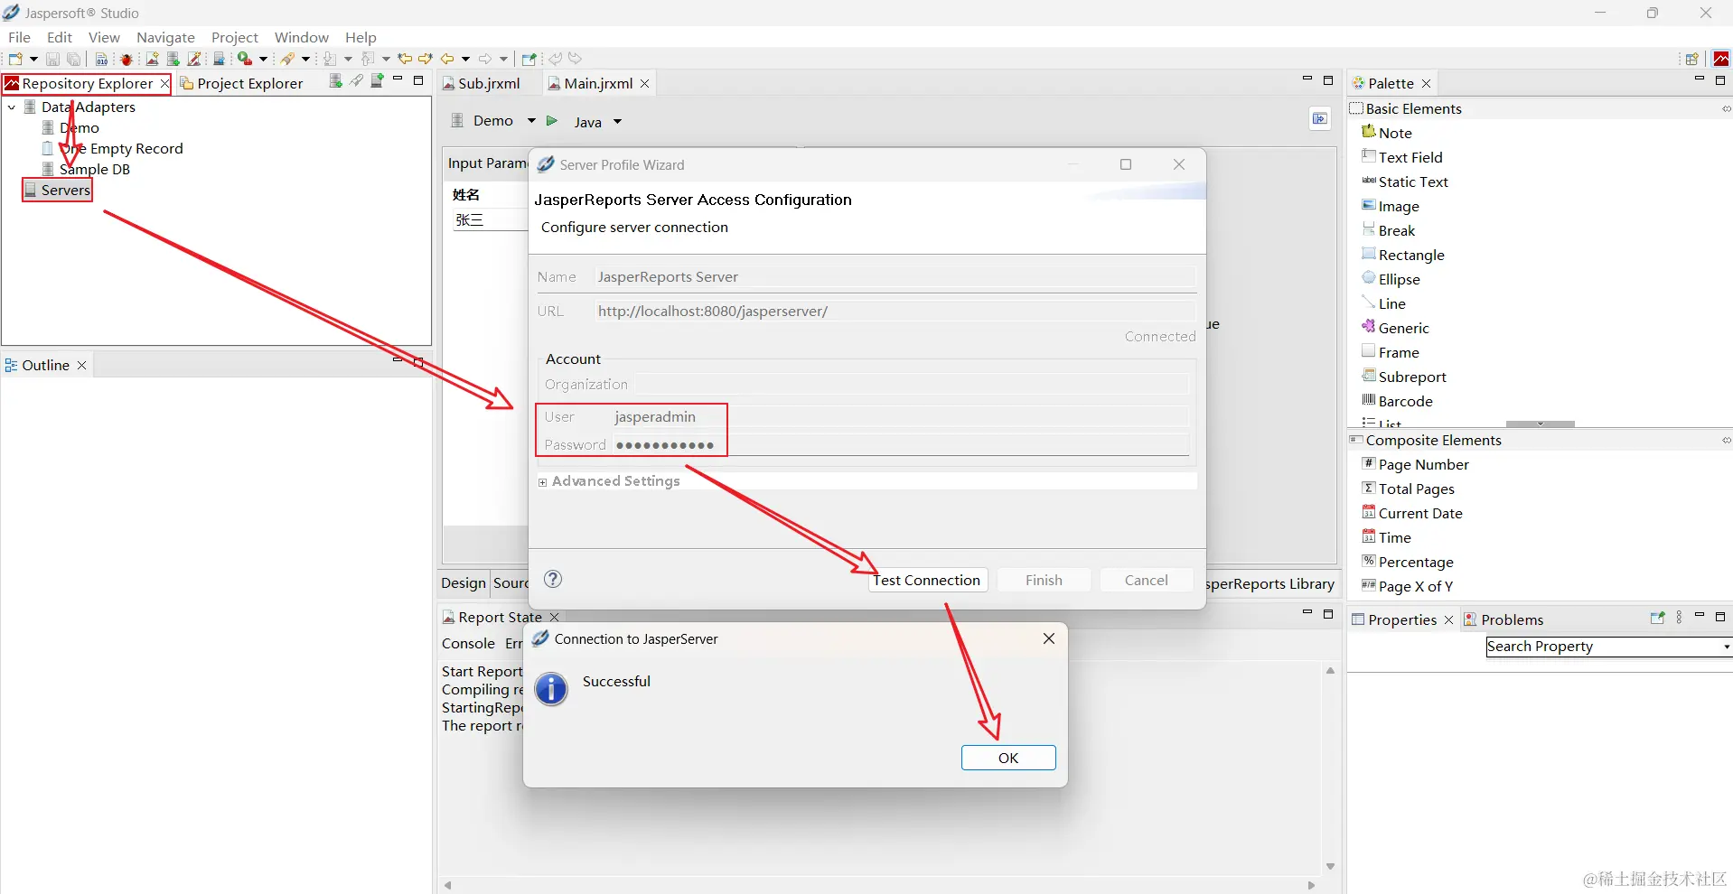The width and height of the screenshot is (1733, 894).
Task: Open the New wizard dropdown arrow
Action: pos(33,59)
